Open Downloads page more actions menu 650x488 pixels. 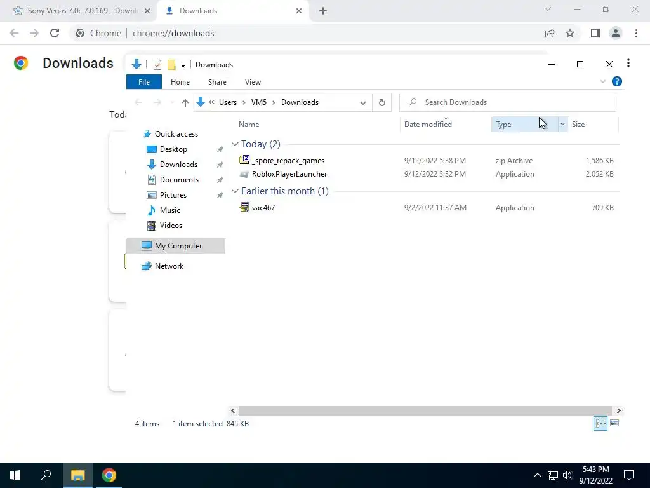(x=628, y=63)
